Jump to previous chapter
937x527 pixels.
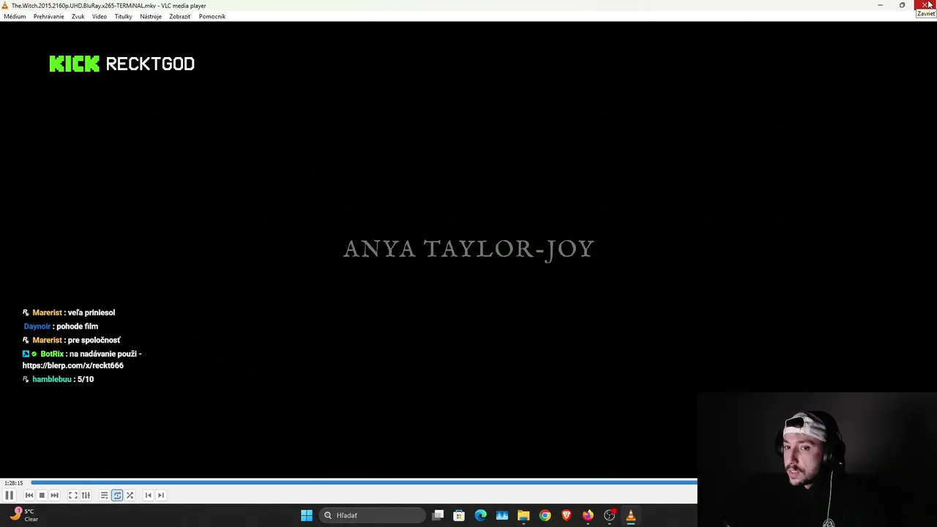coord(149,496)
